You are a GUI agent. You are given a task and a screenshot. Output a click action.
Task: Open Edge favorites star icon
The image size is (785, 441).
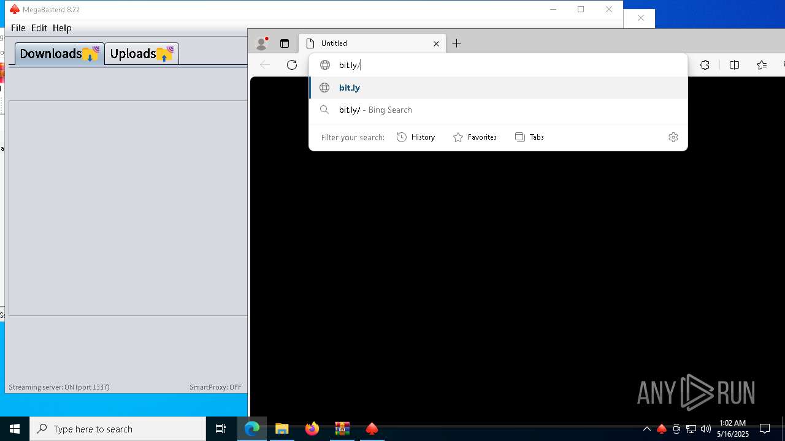click(x=762, y=65)
